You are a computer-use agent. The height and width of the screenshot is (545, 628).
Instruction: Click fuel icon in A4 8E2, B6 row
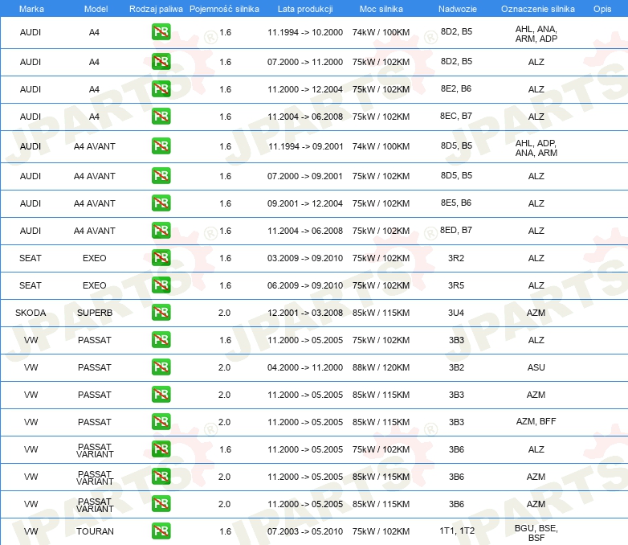[161, 88]
